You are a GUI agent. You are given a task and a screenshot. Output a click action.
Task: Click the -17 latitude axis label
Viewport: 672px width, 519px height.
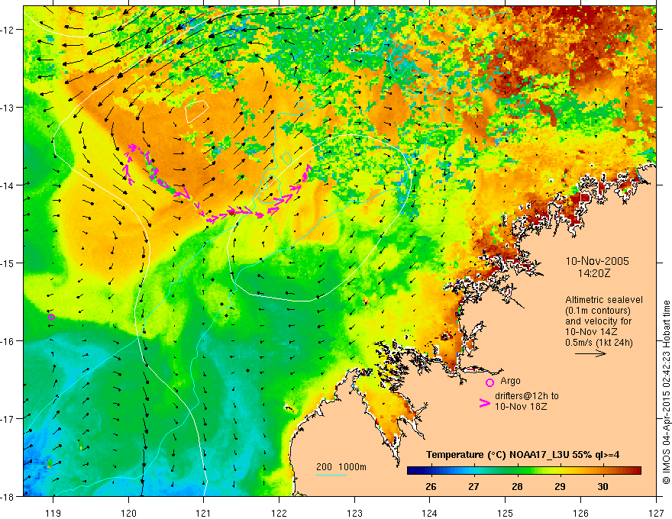8,419
